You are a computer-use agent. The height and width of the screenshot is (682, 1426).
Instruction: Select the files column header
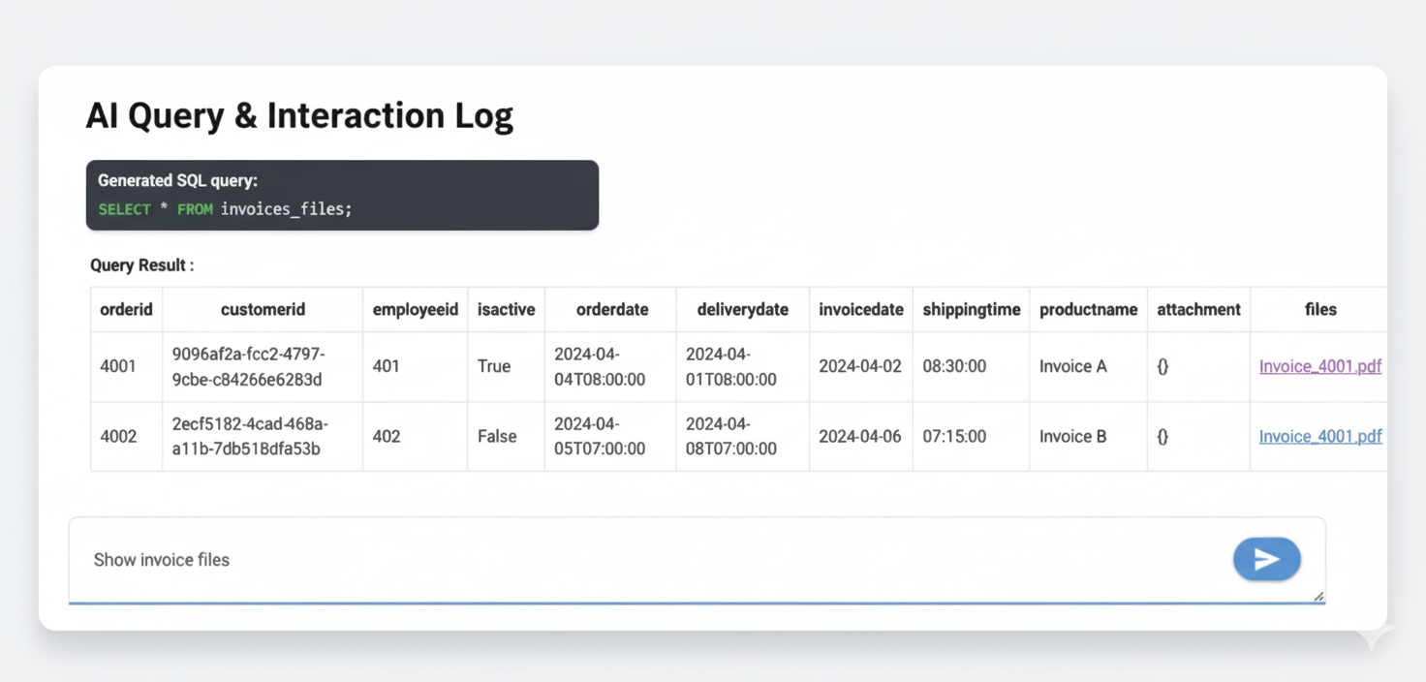1319,310
